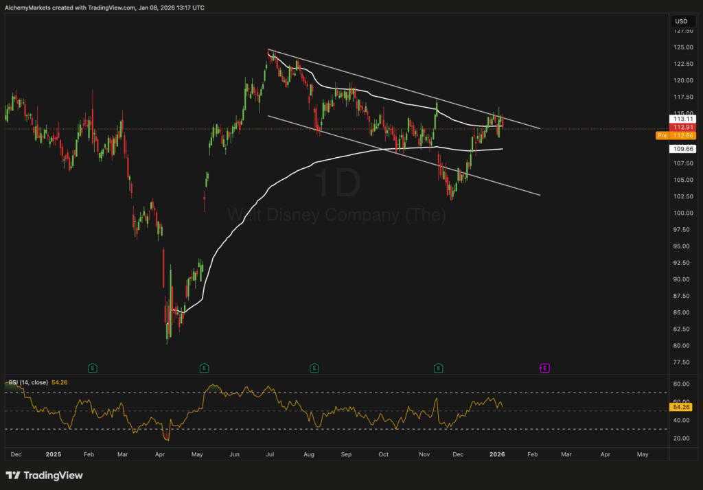Select the 2025 label on time axis
This screenshot has height=490, width=703.
[54, 454]
